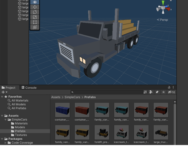Click the Search by Label tag icon
The width and height of the screenshot is (188, 146).
point(157,92)
